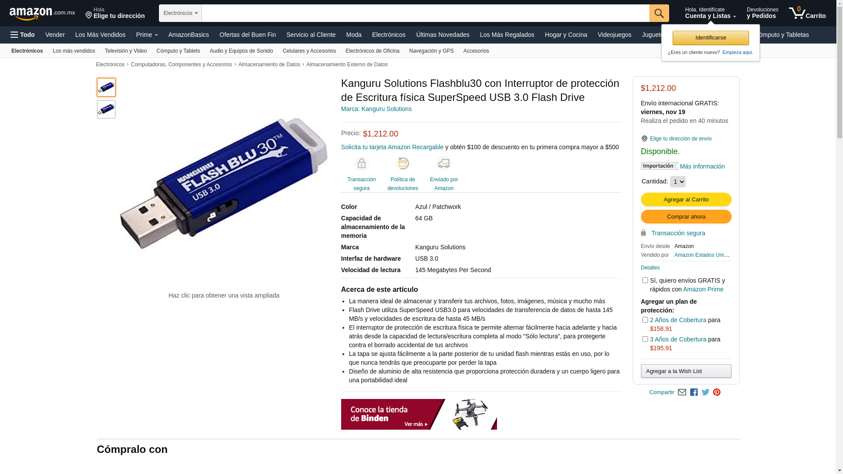Open Ofertas del Buen Fin menu item
The width and height of the screenshot is (843, 474).
(248, 35)
